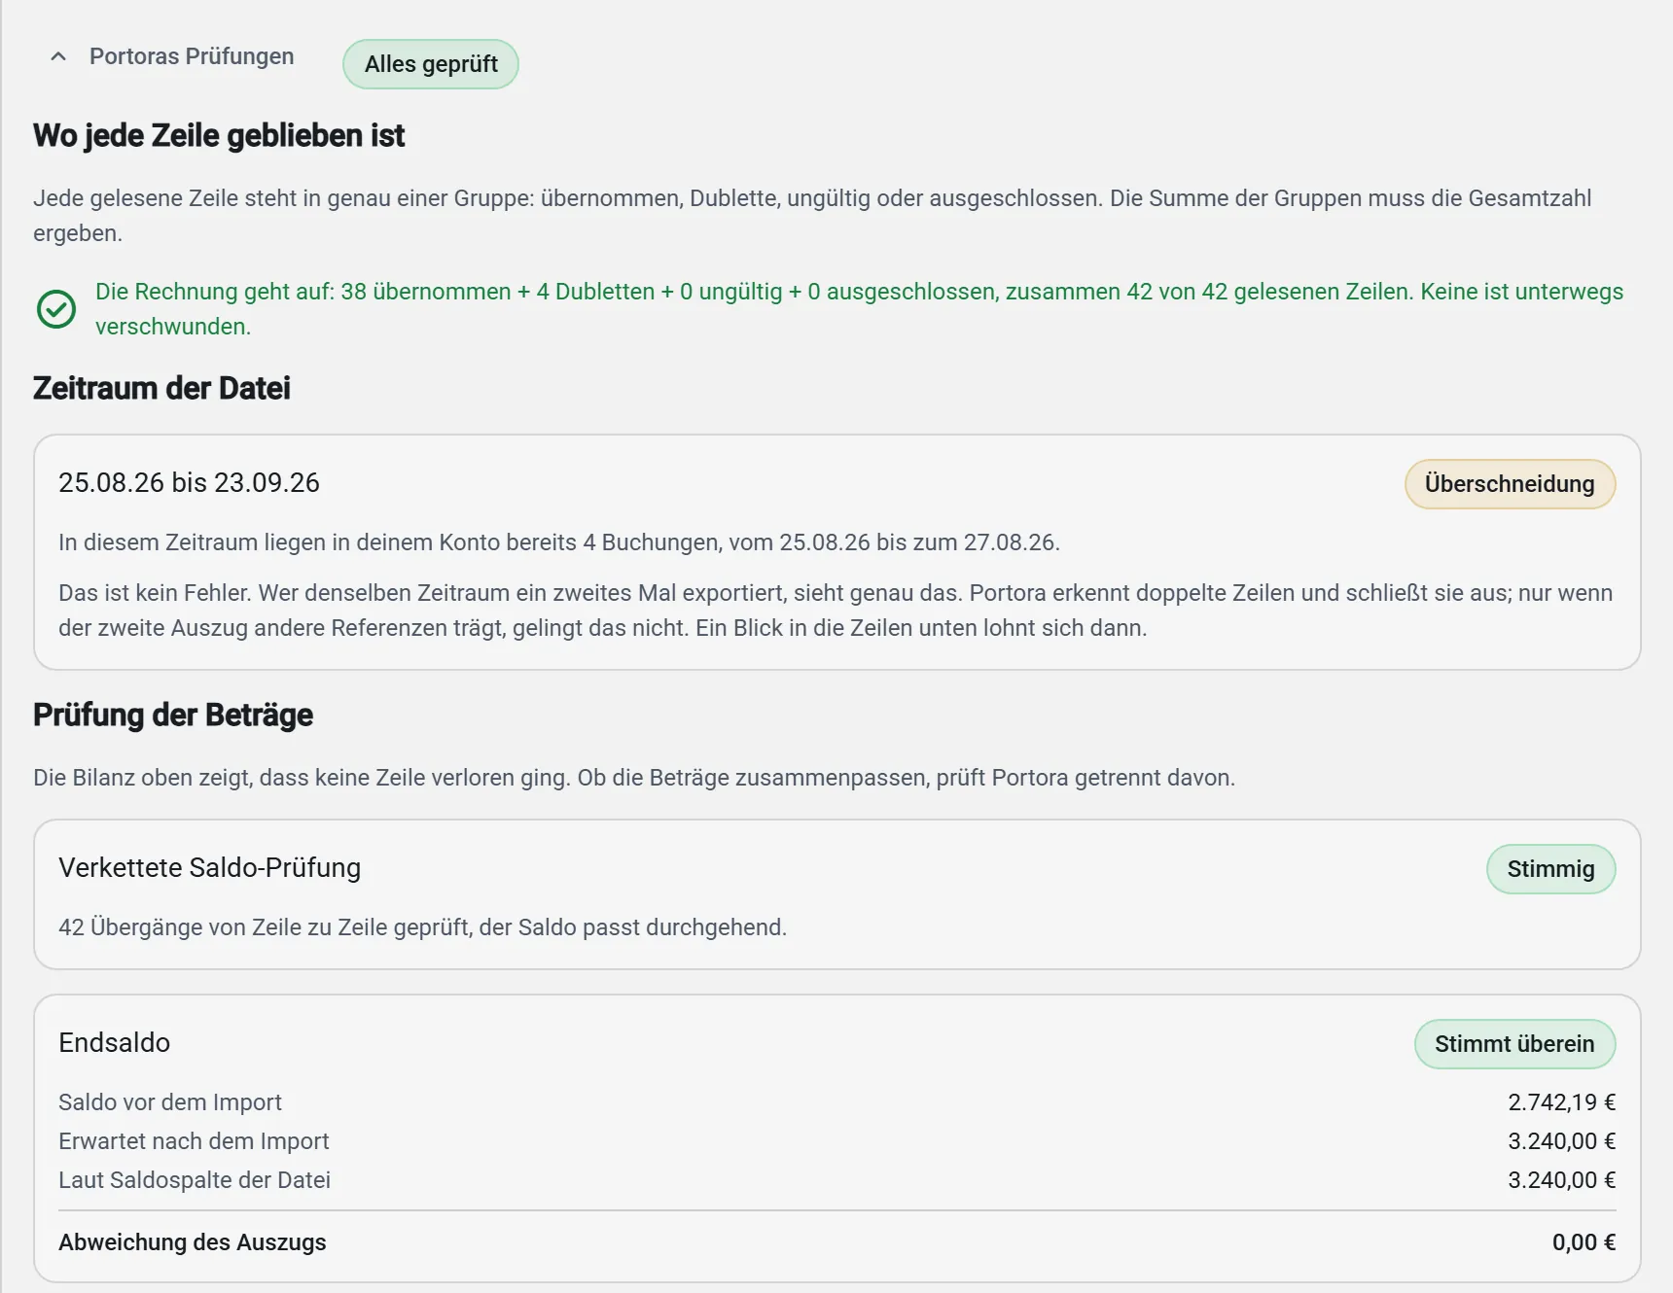The width and height of the screenshot is (1673, 1293).
Task: Click the Überschneidung badge
Action: pos(1510,484)
